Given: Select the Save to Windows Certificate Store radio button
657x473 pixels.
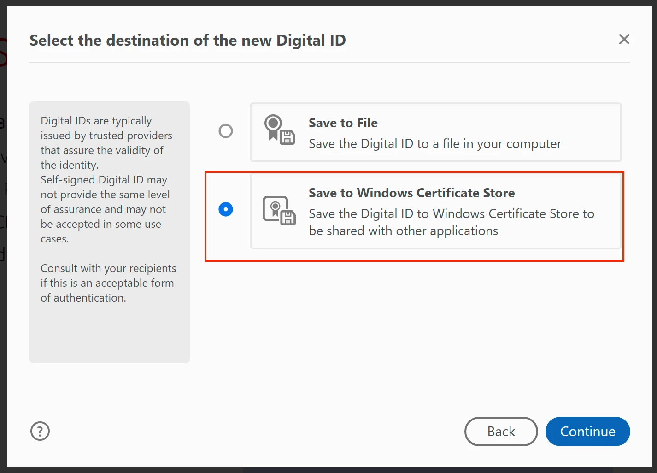Looking at the screenshot, I should 226,209.
